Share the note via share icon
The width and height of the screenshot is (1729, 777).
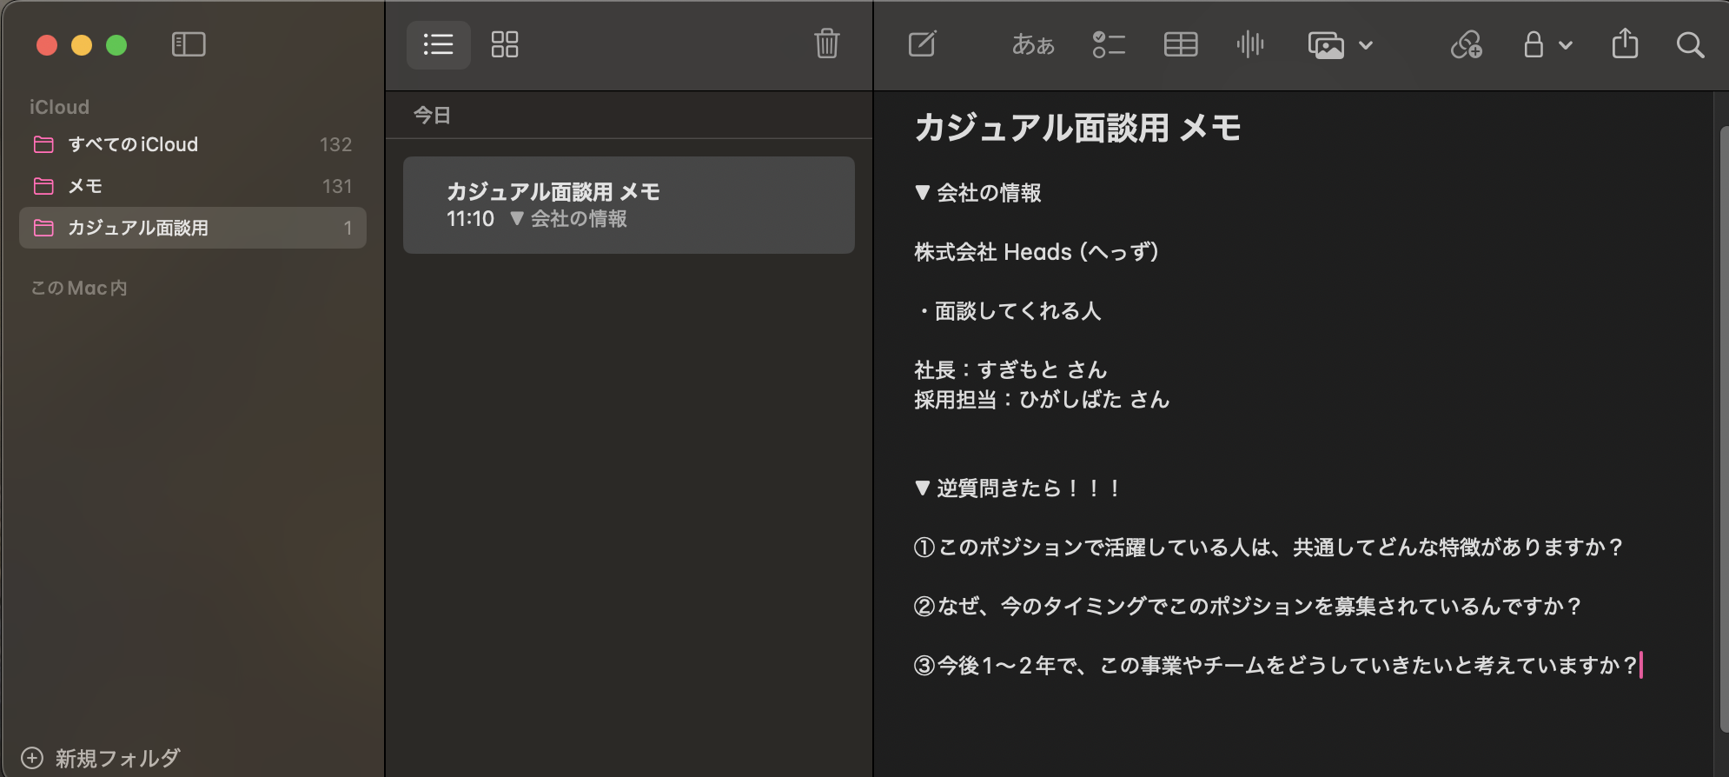click(x=1625, y=43)
